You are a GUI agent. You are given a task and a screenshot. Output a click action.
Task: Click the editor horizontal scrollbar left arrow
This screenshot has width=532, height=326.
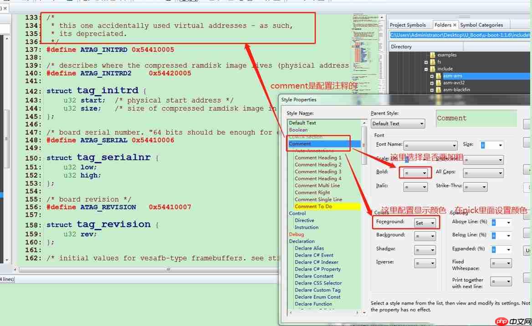pyautogui.click(x=15, y=270)
